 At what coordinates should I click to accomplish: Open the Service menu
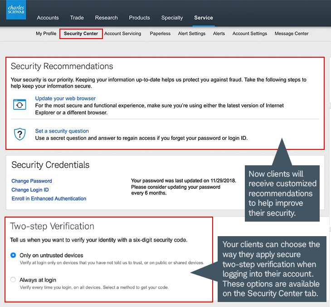(x=204, y=18)
